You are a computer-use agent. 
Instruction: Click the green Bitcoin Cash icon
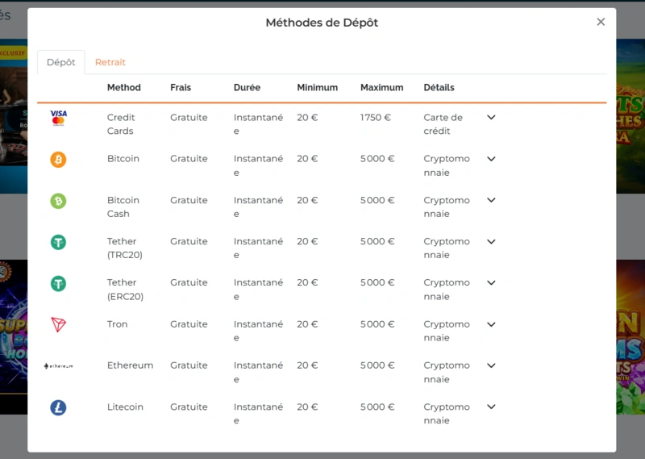(58, 201)
